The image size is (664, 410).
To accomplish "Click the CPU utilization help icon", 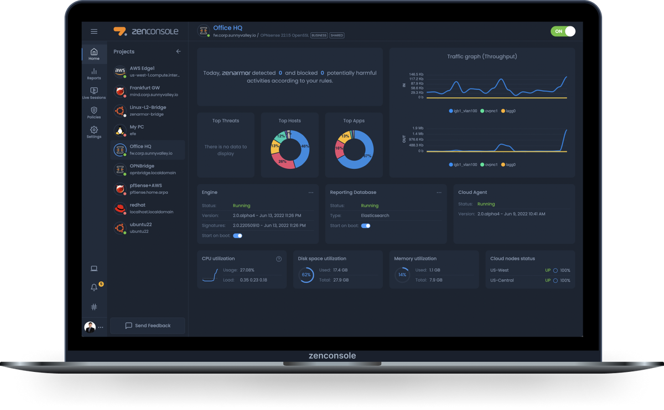I will (x=279, y=259).
